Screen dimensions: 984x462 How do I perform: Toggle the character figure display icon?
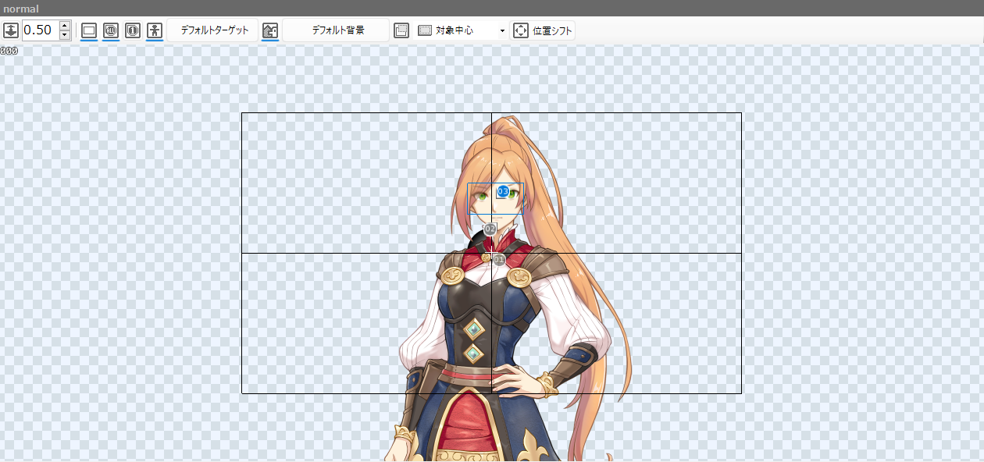click(x=155, y=31)
